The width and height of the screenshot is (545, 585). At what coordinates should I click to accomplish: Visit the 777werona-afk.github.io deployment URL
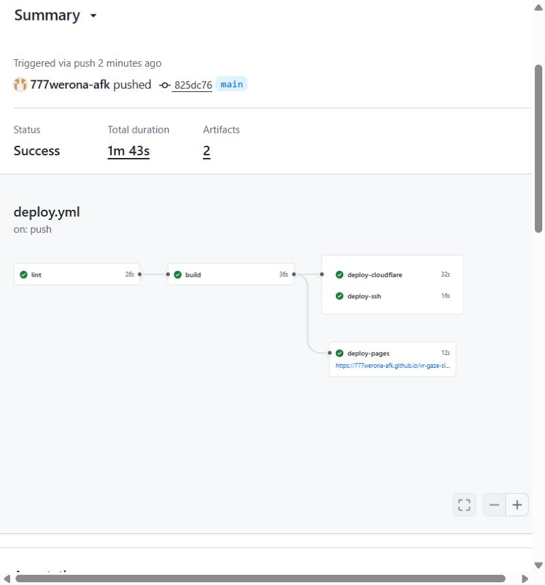point(392,366)
